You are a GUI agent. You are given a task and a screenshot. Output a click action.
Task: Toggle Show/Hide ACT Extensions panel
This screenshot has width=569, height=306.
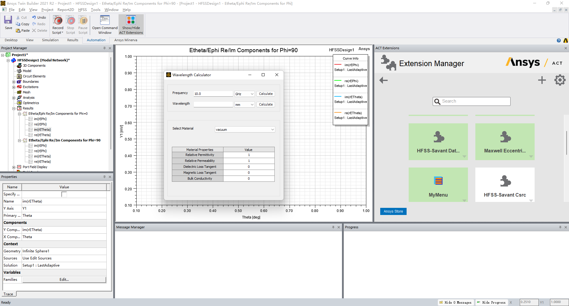pos(131,21)
